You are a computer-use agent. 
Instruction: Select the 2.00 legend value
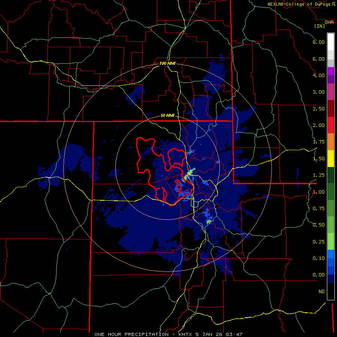(x=319, y=125)
